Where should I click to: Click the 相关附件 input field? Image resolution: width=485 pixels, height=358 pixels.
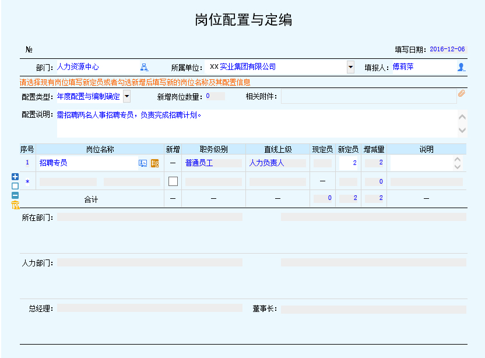368,96
